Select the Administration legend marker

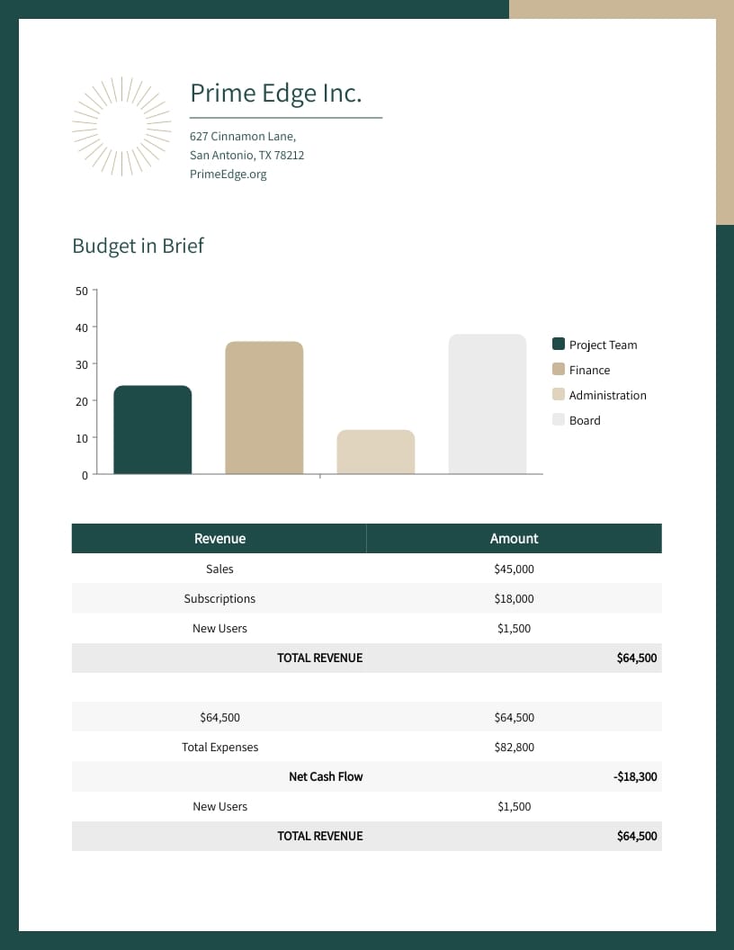[559, 394]
